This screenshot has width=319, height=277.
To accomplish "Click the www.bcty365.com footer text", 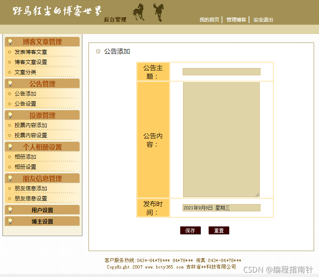I will [x=164, y=267].
